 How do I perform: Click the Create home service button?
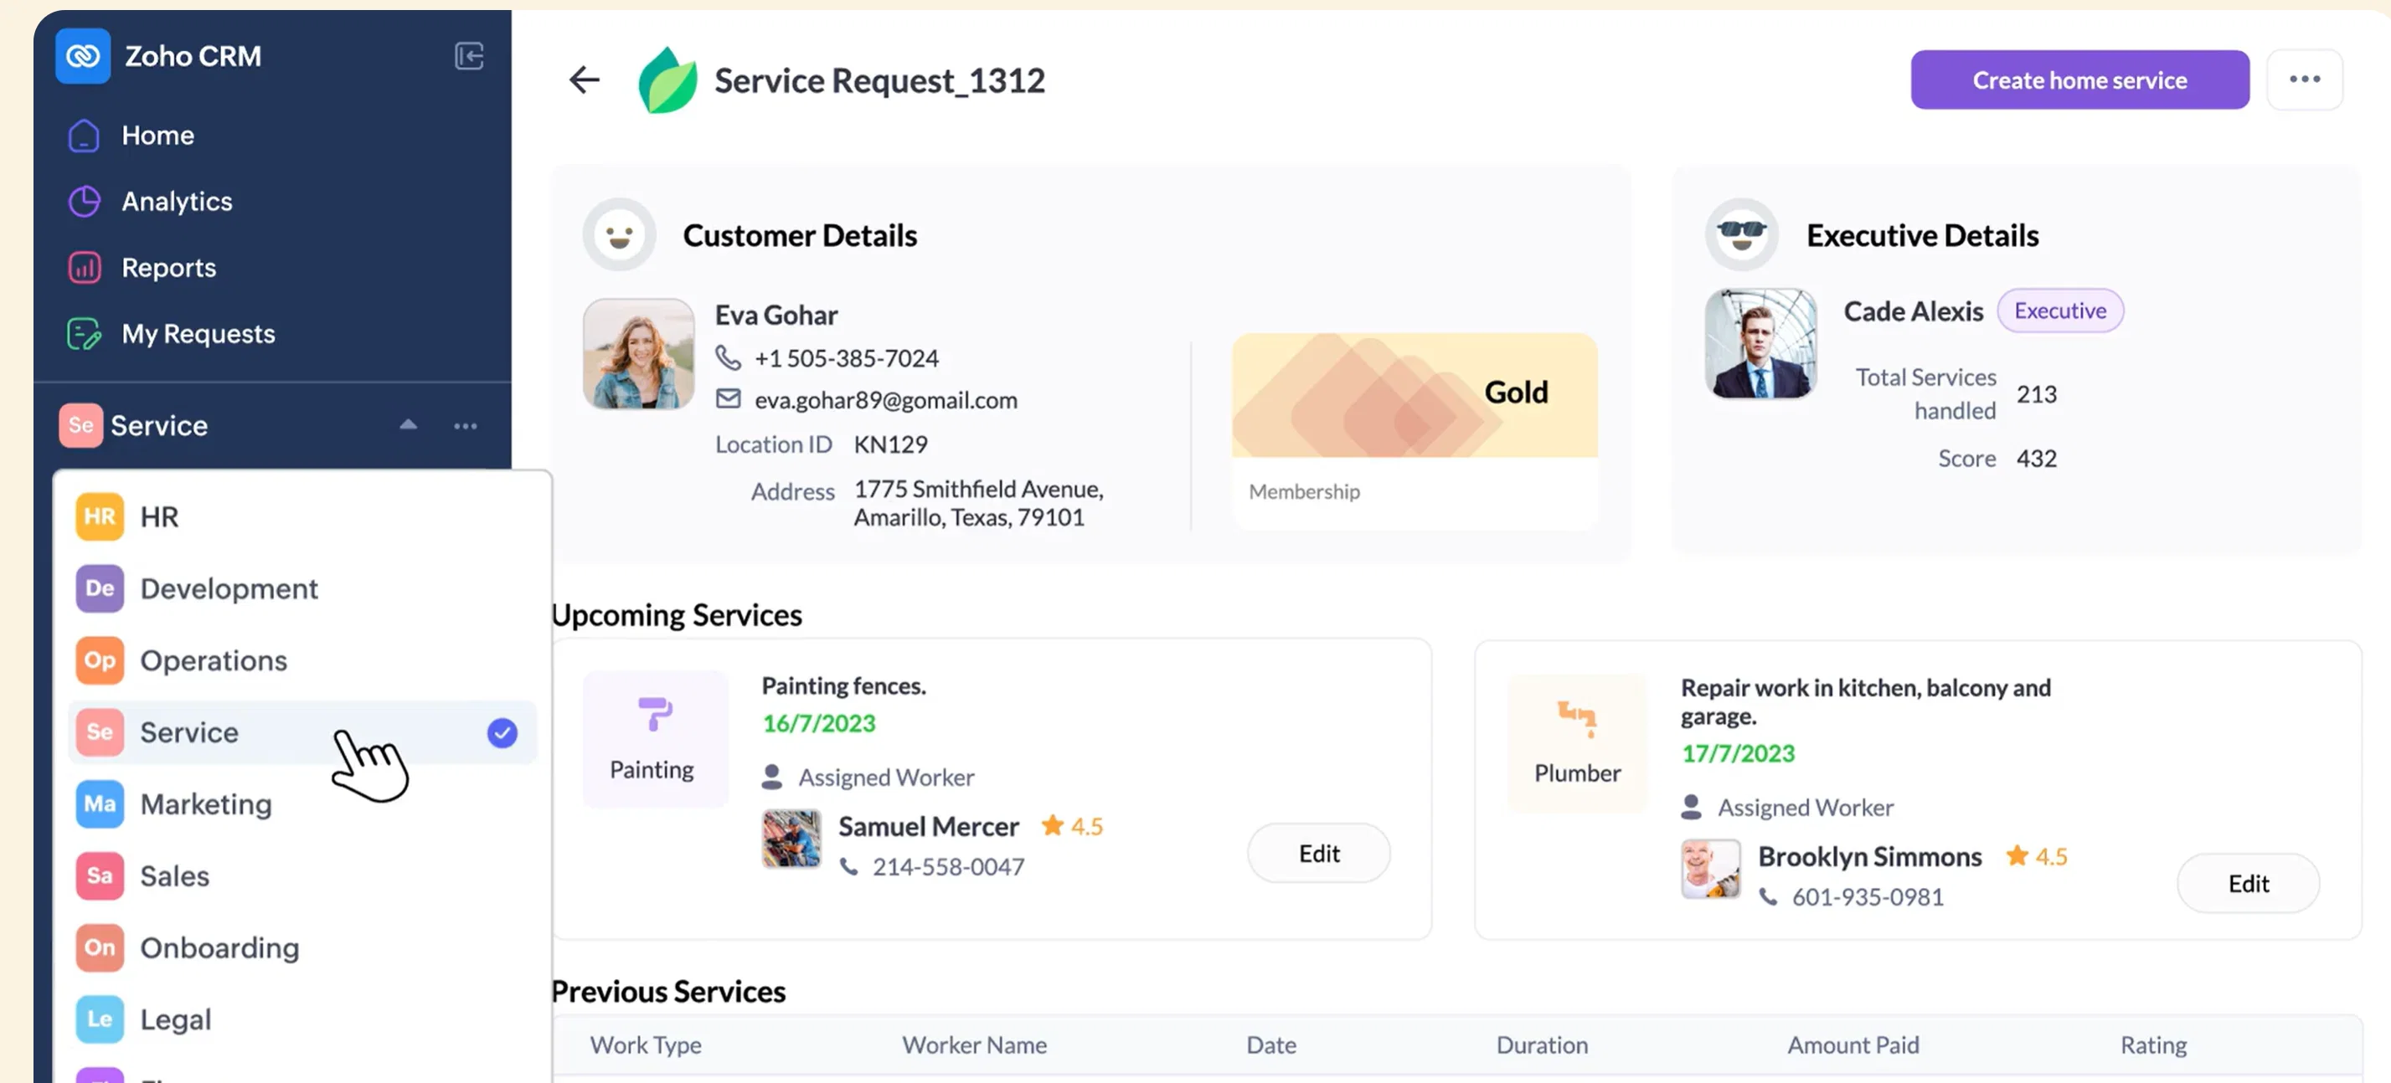2079,80
